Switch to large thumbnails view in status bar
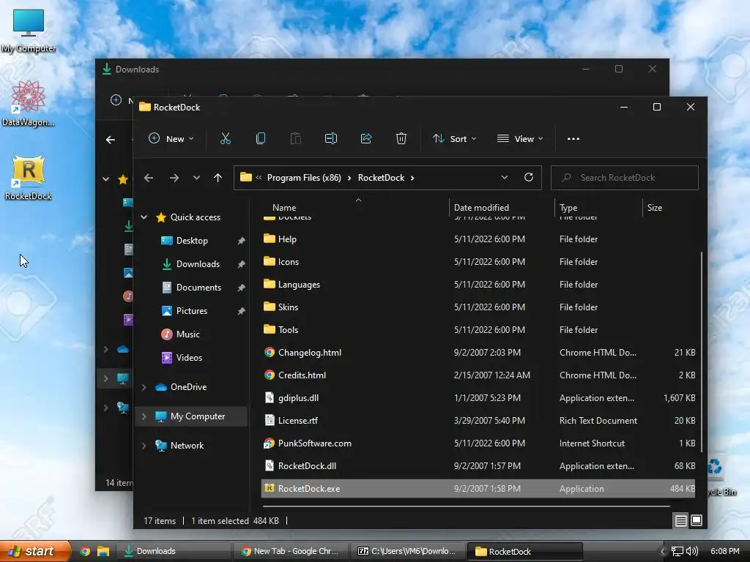750x562 pixels. pyautogui.click(x=697, y=520)
